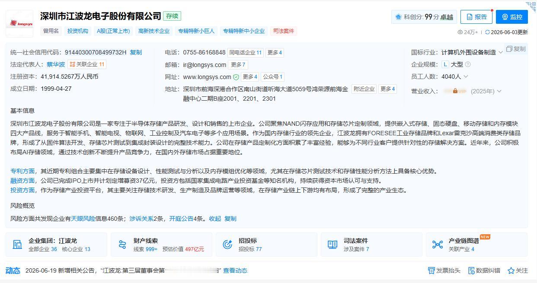Click the 企业集团 building icon
This screenshot has height=283, width=537.
pyautogui.click(x=17, y=245)
